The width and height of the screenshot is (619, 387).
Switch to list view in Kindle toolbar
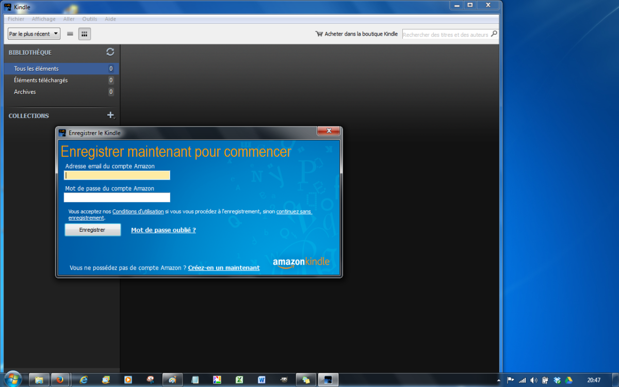coord(70,34)
